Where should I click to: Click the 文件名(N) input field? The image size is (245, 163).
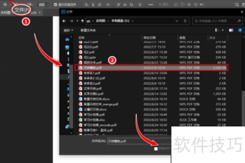coord(139,141)
